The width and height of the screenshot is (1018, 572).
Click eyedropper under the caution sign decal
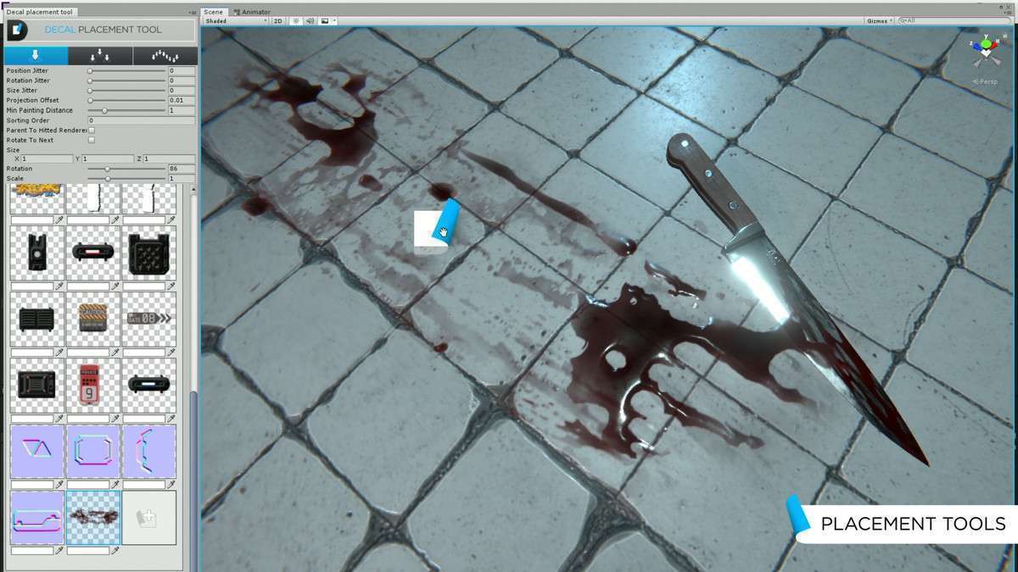(115, 353)
